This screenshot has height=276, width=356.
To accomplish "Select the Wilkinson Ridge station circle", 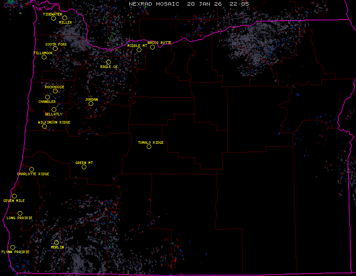I will [44, 126].
